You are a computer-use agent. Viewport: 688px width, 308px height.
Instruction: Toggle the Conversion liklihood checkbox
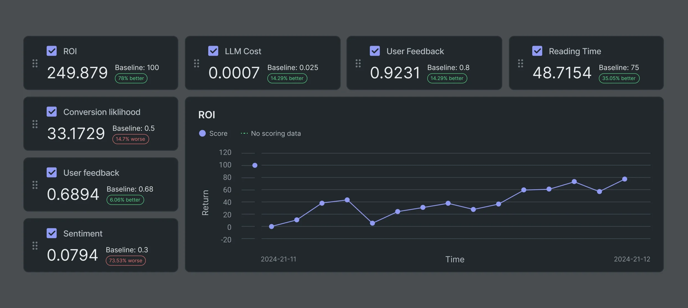[52, 112]
